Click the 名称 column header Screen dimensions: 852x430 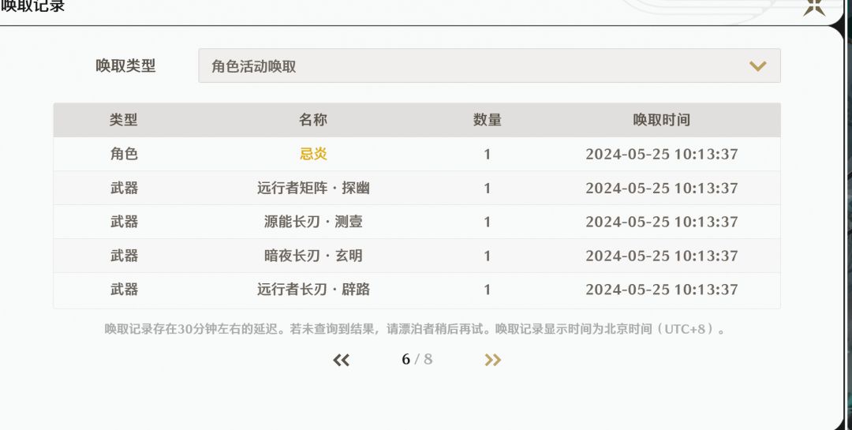coord(312,120)
